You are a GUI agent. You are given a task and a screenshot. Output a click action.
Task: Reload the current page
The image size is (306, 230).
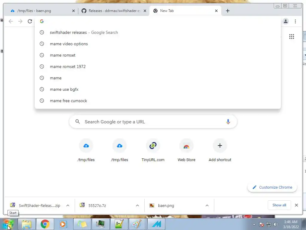pyautogui.click(x=30, y=21)
